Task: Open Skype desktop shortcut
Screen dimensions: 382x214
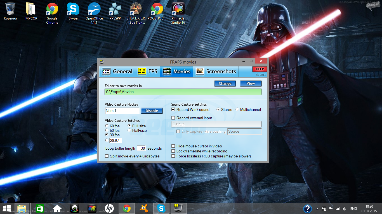Action: (73, 9)
